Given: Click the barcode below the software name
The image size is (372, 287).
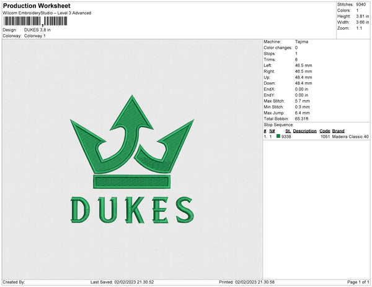Looking at the screenshot, I should point(35,22).
